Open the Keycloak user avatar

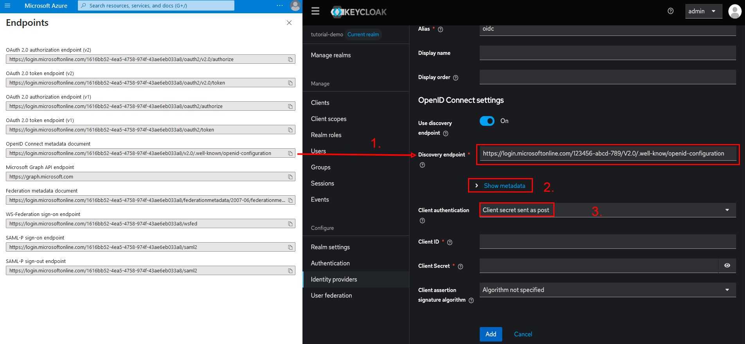pyautogui.click(x=734, y=11)
